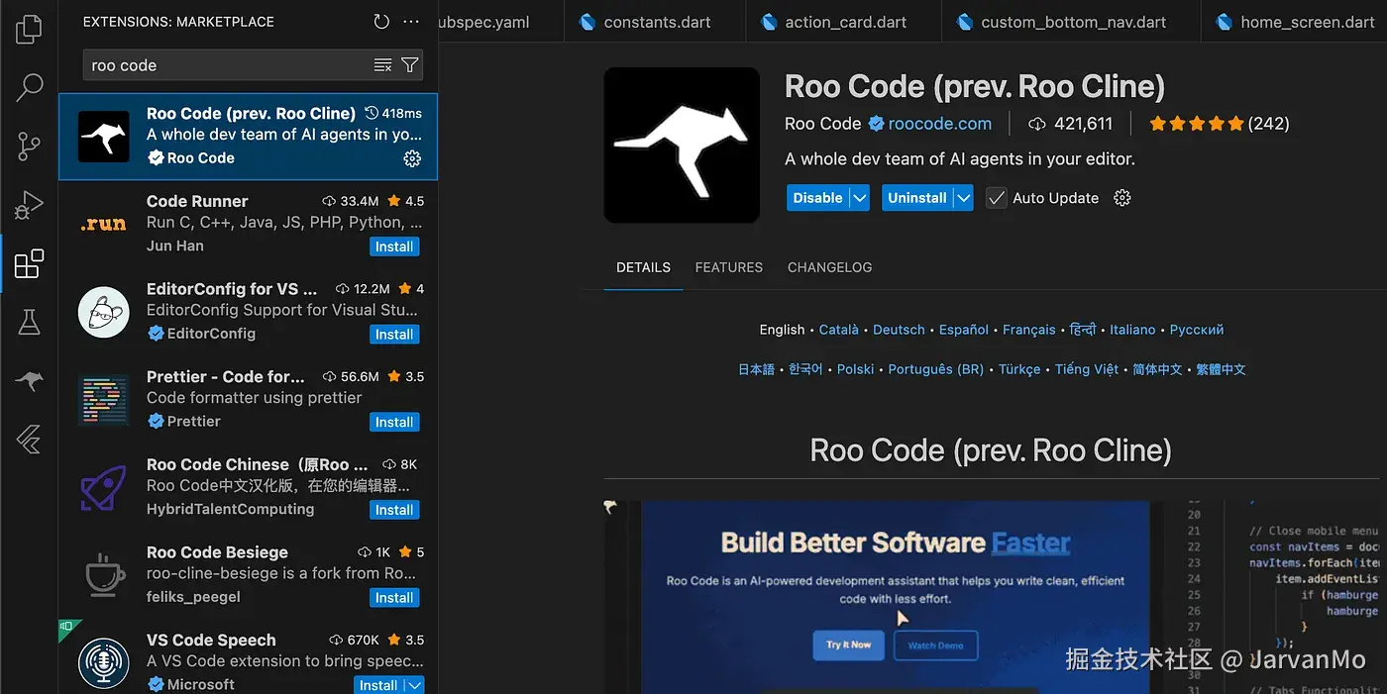This screenshot has width=1387, height=694.
Task: Install the Roo Code Chinese extension
Action: click(394, 510)
